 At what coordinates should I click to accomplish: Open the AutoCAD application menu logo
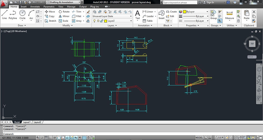tap(4, 4)
